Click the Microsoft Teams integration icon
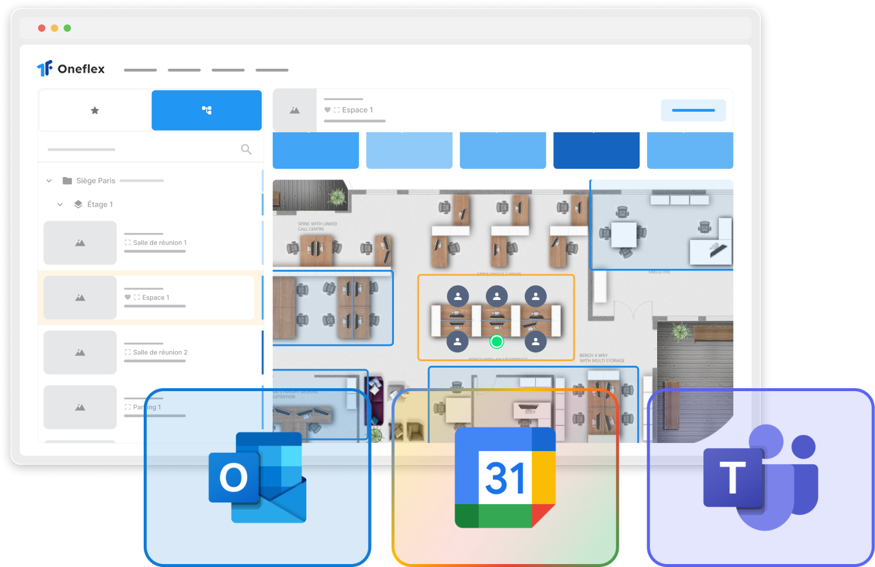Screen dimensions: 875x567 (x=761, y=478)
